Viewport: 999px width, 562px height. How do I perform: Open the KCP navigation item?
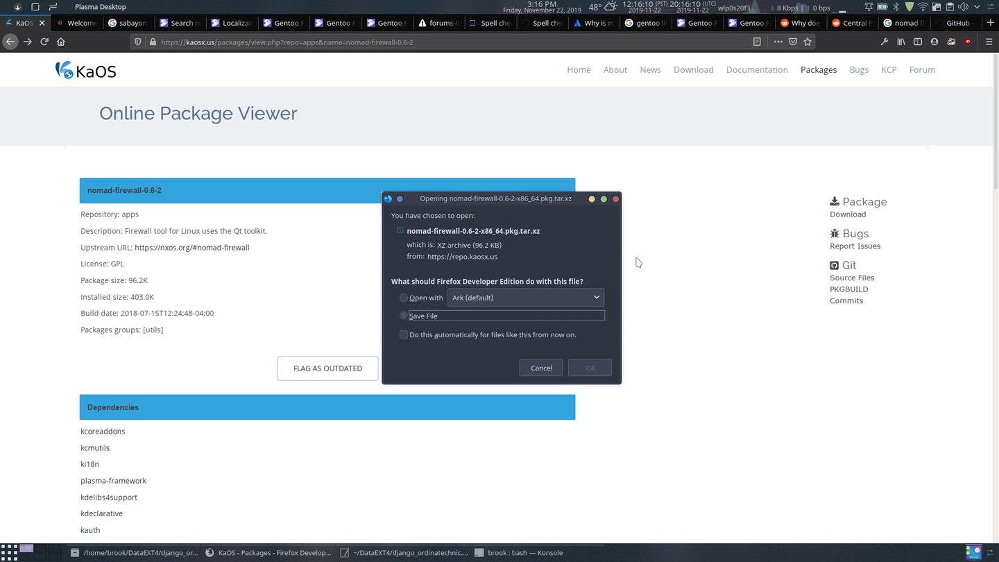(889, 69)
